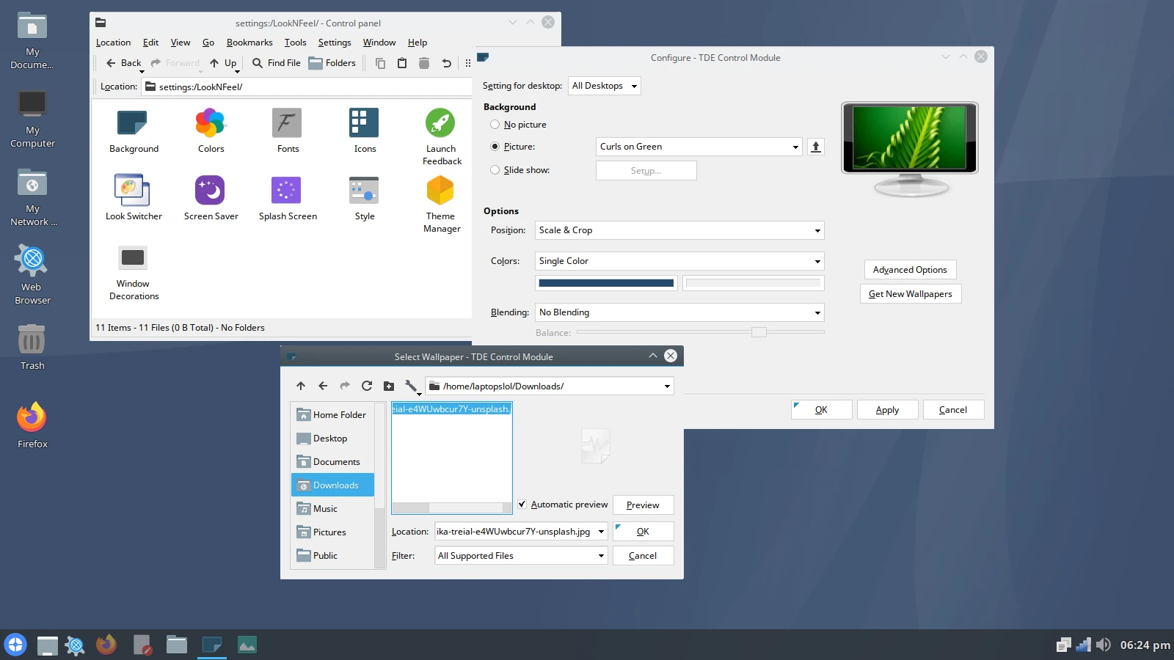1174x660 pixels.
Task: Apply the background changes
Action: coord(887,409)
